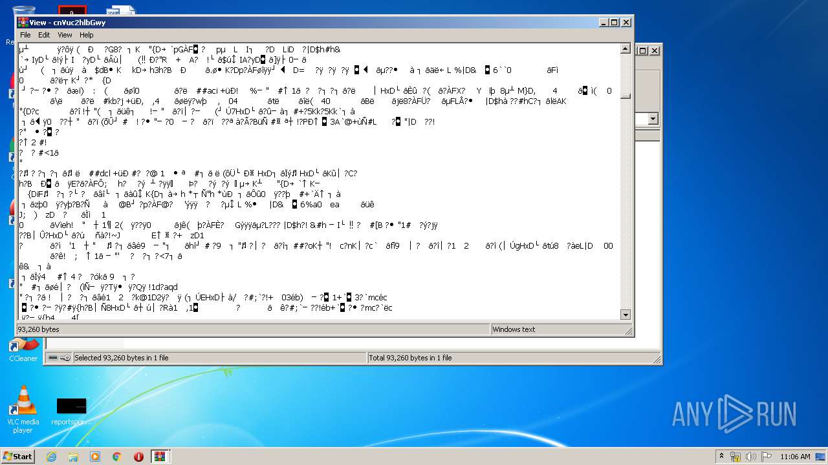Click the vertical scrollbar thumb in viewer
Screen dimensions: 828x465
point(626,96)
